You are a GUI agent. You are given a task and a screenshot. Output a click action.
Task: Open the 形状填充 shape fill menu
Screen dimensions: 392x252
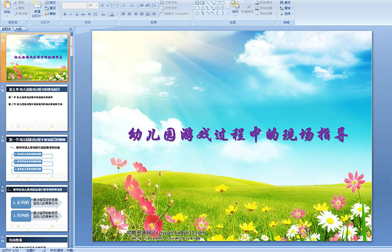point(265,2)
